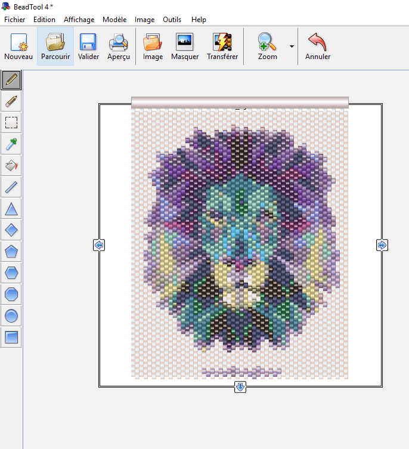Viewport: 409px width, 449px height.
Task: Select the pencil drawing tool
Action: tap(11, 79)
